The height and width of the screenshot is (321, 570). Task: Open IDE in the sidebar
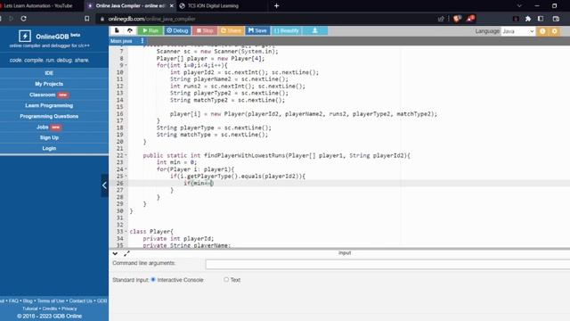(49, 73)
